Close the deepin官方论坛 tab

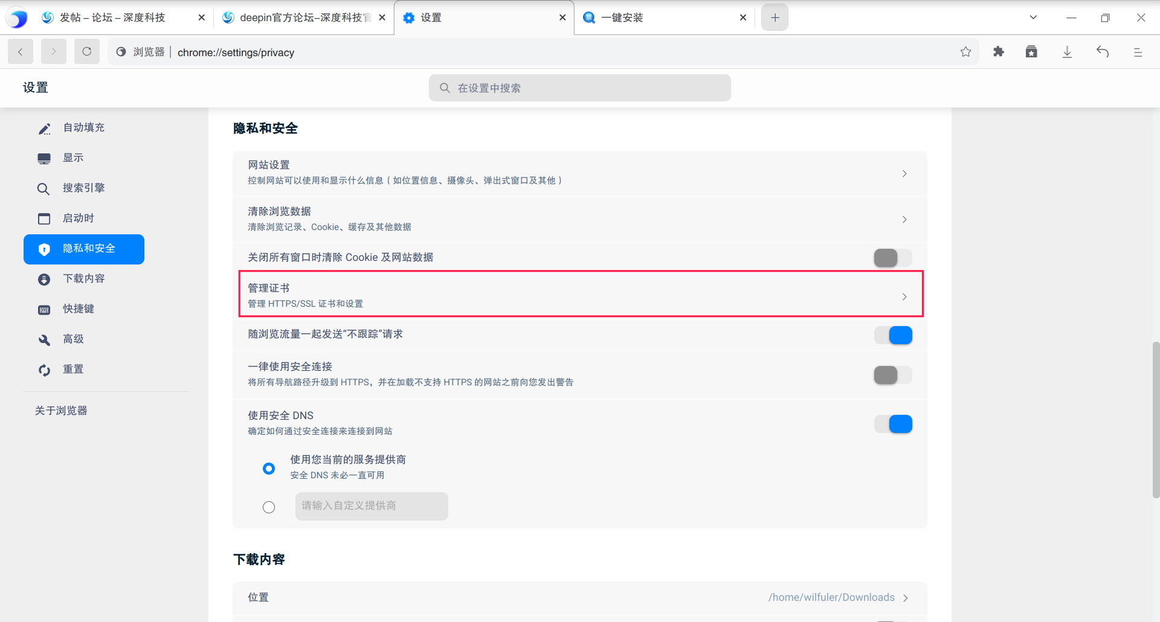382,18
